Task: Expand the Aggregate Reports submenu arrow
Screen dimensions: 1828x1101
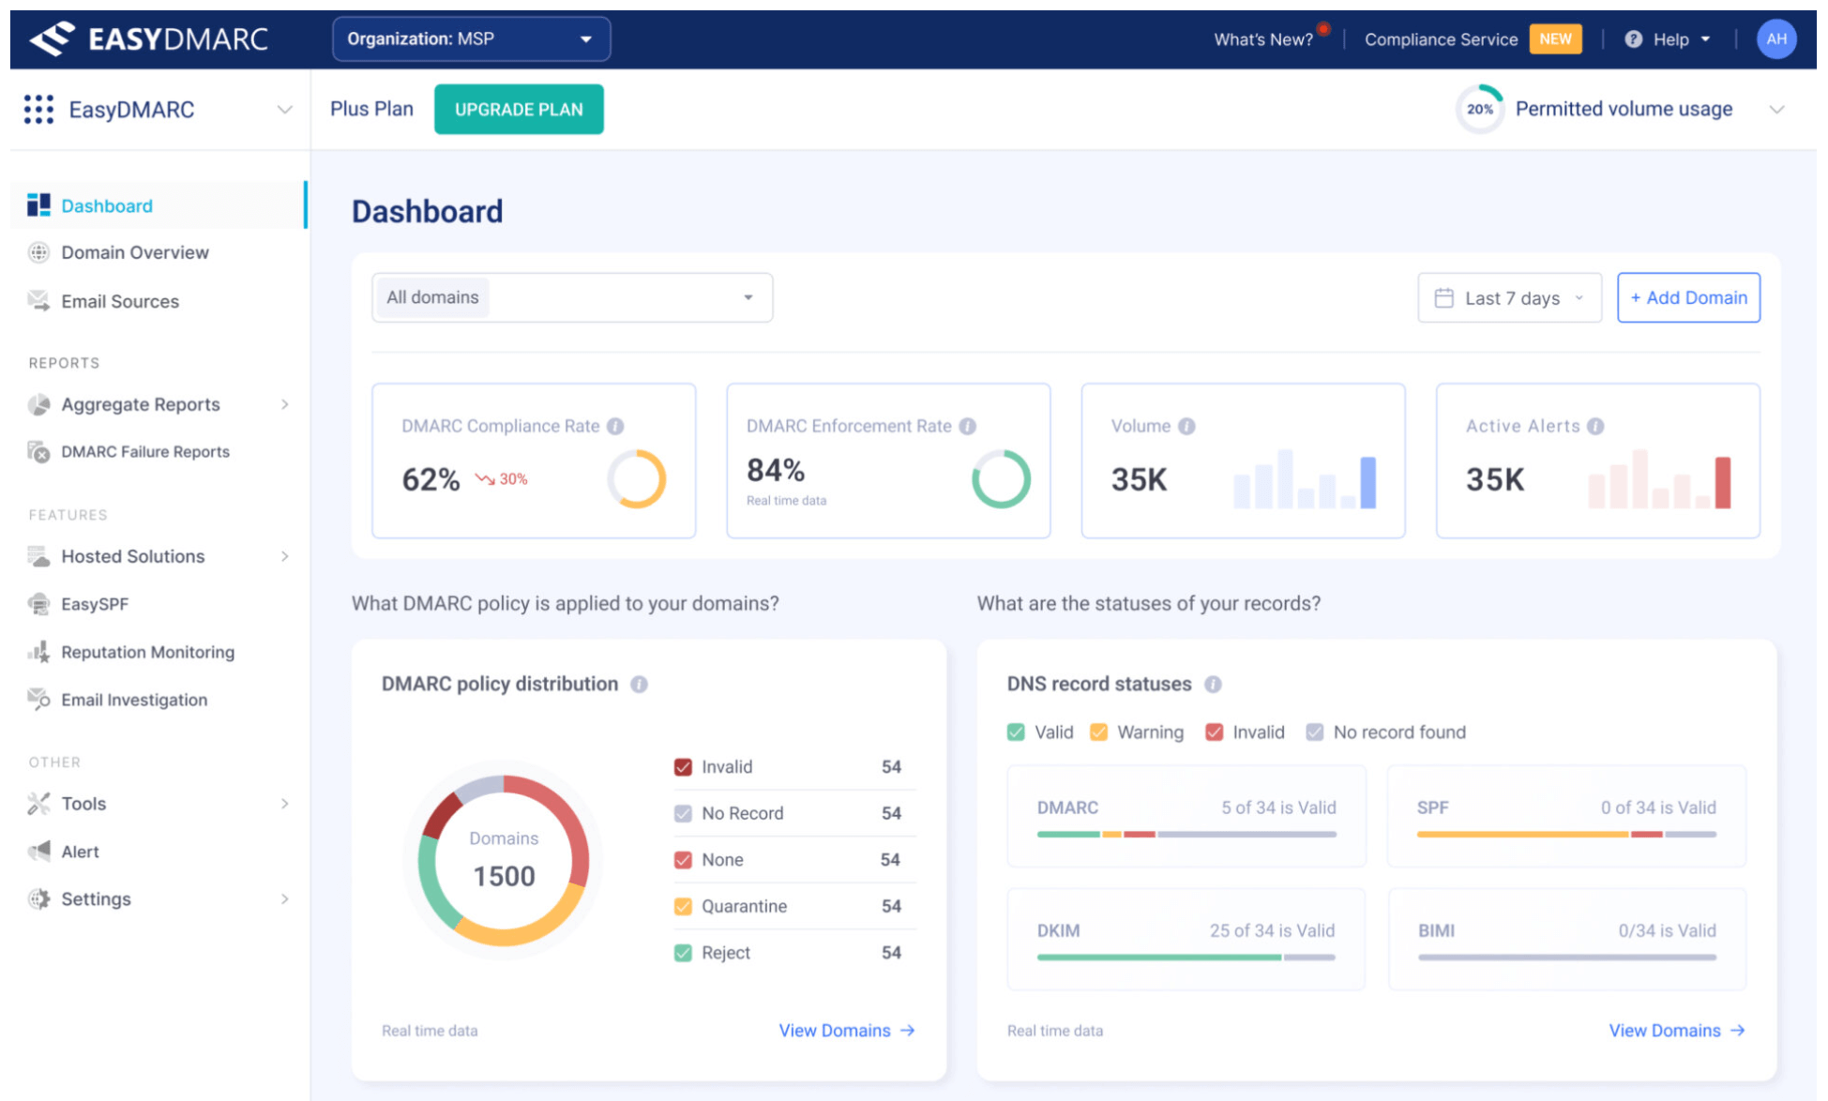Action: [x=284, y=404]
